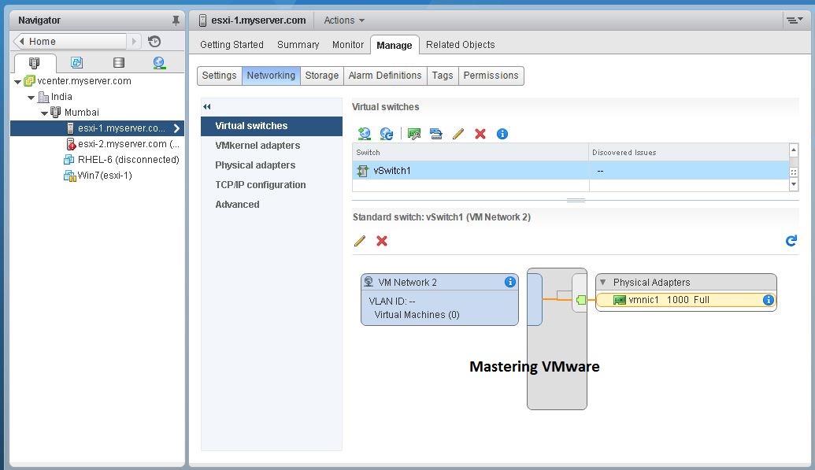This screenshot has height=470, width=815.
Task: Select Physical adapters menu entry
Action: tap(255, 165)
